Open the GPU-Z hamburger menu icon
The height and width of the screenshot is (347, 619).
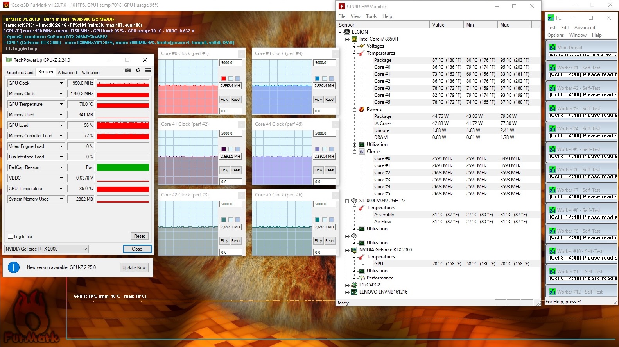coord(148,71)
